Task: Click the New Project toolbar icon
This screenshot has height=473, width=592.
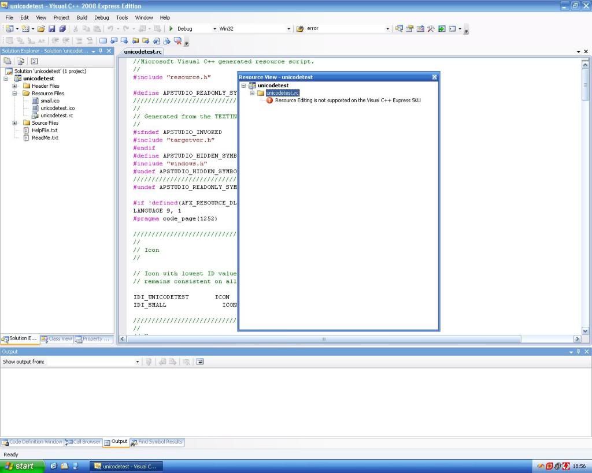Action: pos(9,29)
